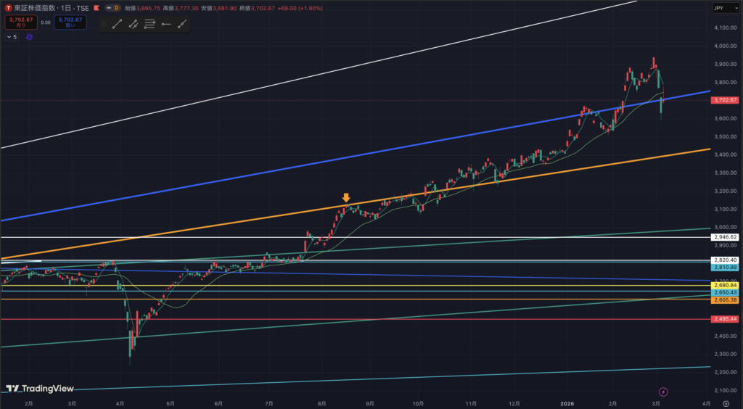Click the blue 3,702.67 buy button
This screenshot has width=743, height=409.
point(70,22)
